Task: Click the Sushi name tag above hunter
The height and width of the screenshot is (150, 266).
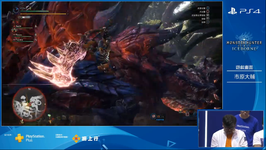Action: [91, 86]
